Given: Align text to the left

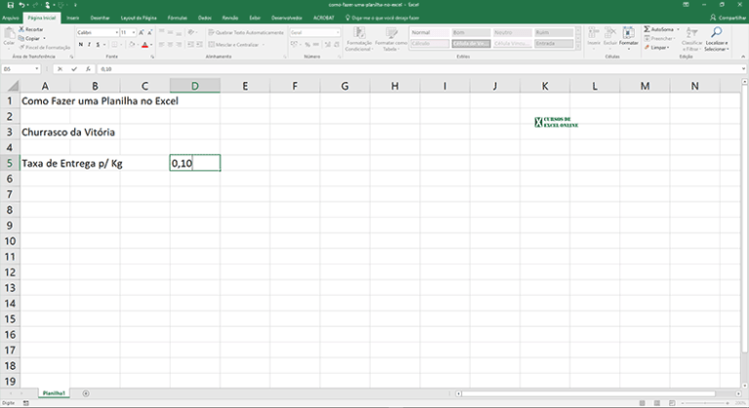Looking at the screenshot, I should [x=162, y=45].
